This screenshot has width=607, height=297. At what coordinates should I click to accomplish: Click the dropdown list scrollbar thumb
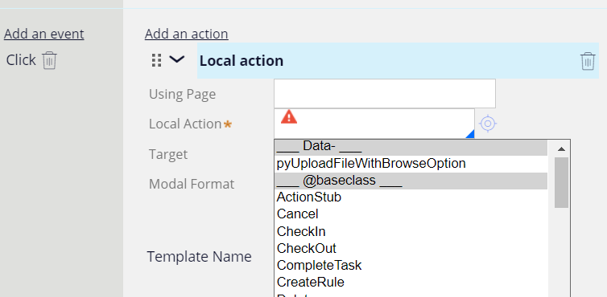tap(561, 182)
